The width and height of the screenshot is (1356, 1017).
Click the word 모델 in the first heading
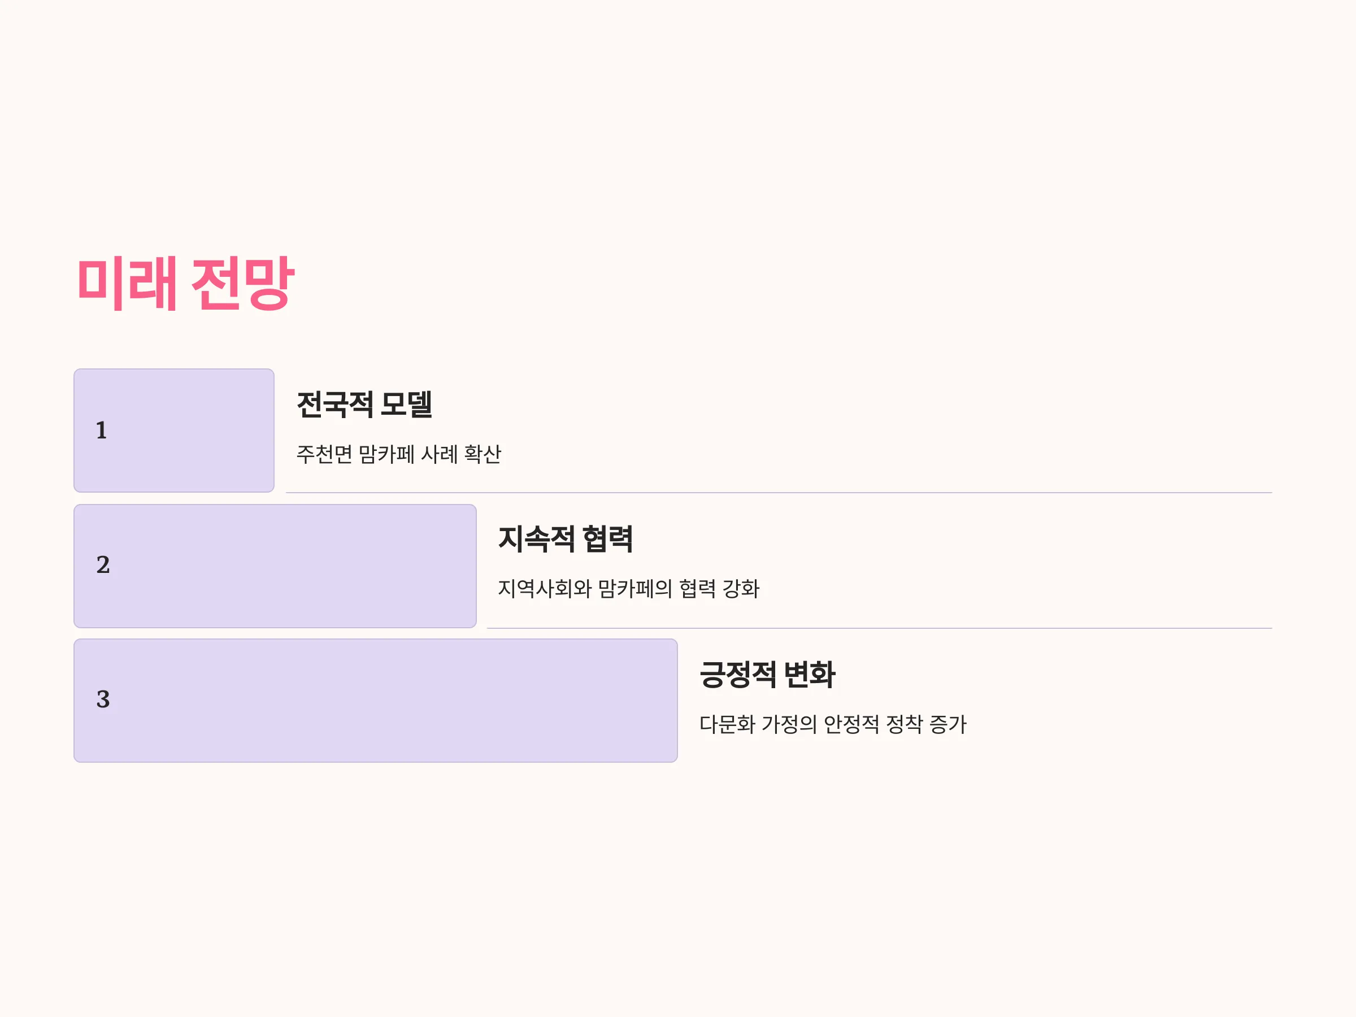coord(406,405)
